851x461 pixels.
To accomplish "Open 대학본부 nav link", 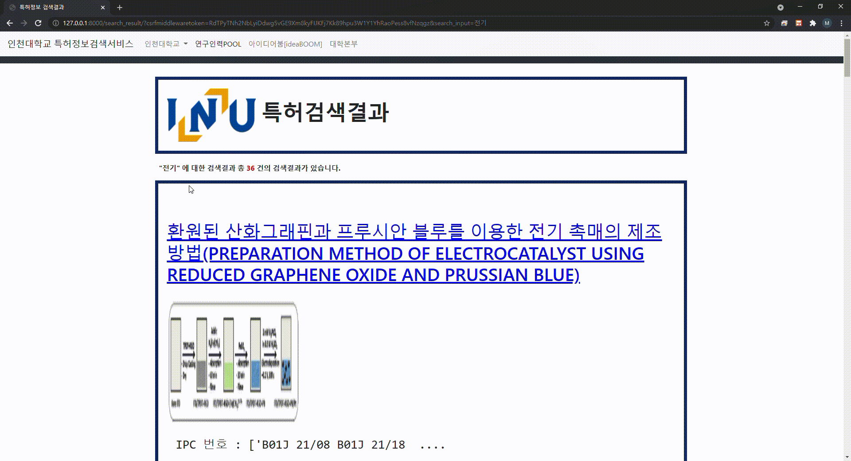I will pos(344,44).
